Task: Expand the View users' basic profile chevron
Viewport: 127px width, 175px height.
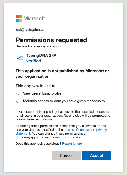Action: coord(18,94)
